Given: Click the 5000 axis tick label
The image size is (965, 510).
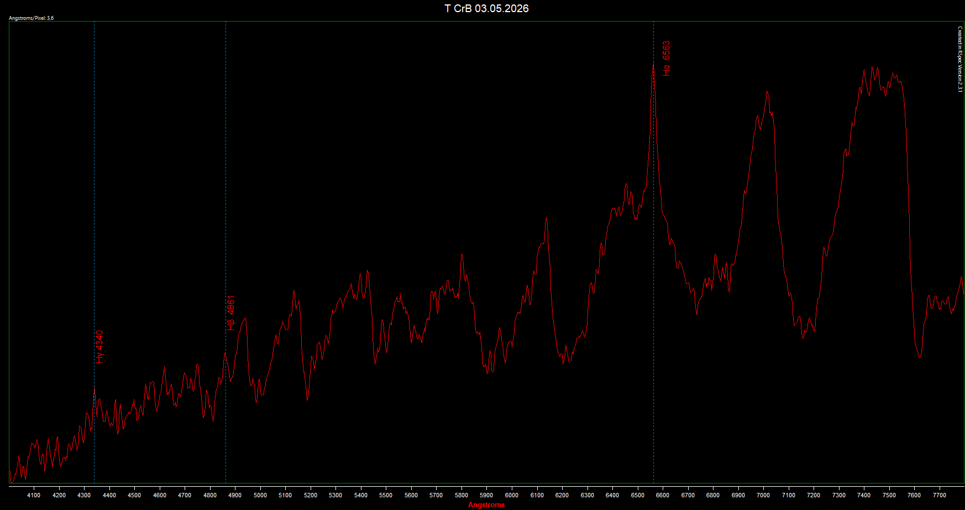Looking at the screenshot, I should point(260,495).
